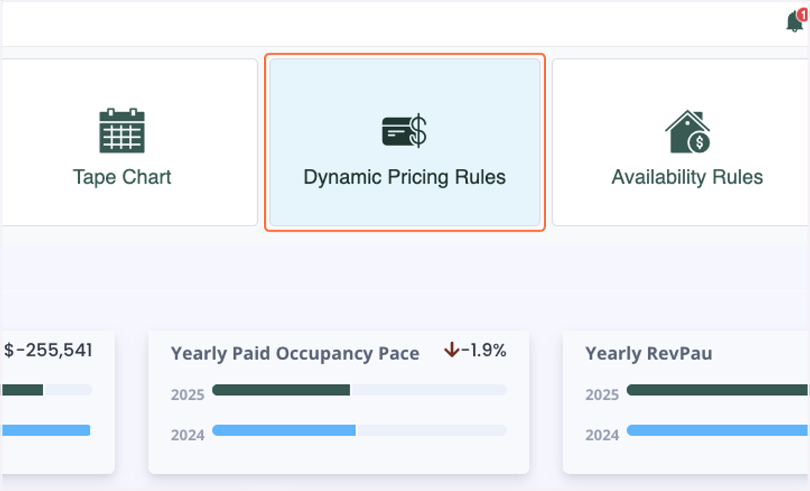Click the 2025 label in Yearly RevPau card
Viewport: 810px width, 491px height.
602,395
